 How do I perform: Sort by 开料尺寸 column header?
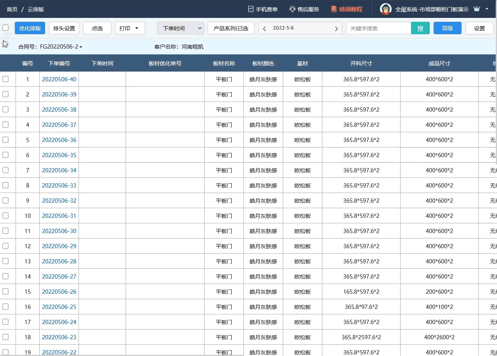(361, 63)
